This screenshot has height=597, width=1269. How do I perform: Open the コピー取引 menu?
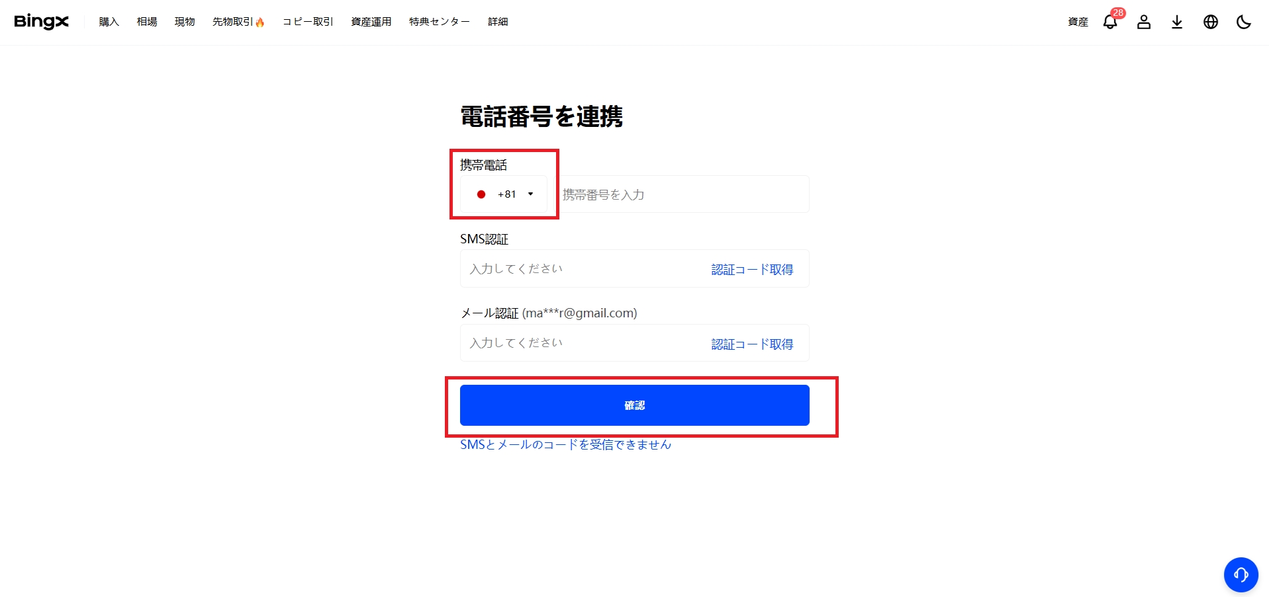(308, 22)
